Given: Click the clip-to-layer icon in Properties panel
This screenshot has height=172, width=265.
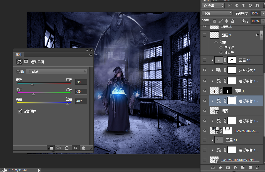Looking at the screenshot, I should click(50, 148).
